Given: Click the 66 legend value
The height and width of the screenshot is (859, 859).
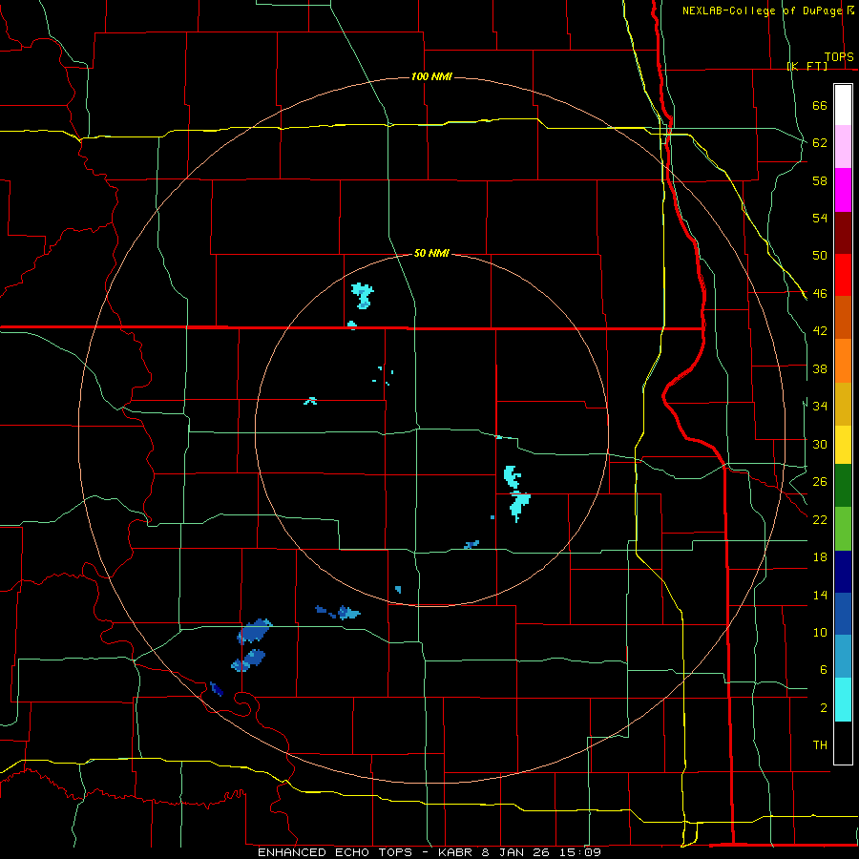Looking at the screenshot, I should (820, 106).
